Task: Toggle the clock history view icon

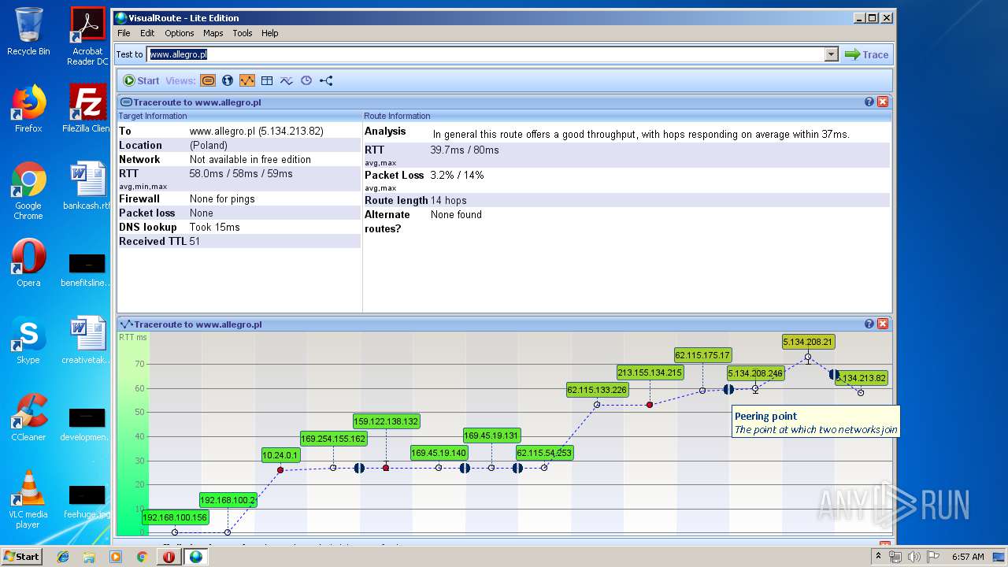Action: click(306, 80)
